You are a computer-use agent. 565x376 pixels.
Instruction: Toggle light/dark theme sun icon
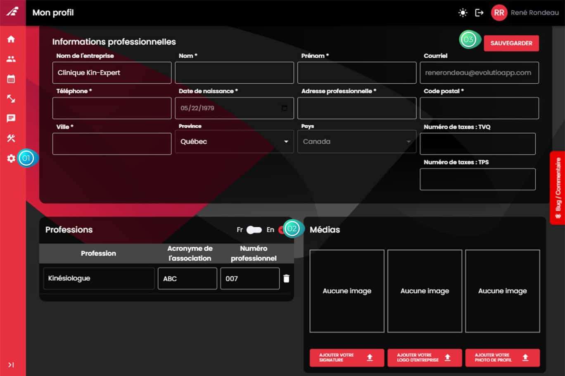(x=463, y=13)
